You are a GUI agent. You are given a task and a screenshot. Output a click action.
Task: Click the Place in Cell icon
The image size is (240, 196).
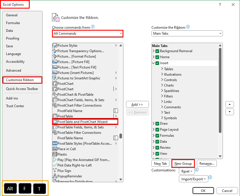coord(55,149)
